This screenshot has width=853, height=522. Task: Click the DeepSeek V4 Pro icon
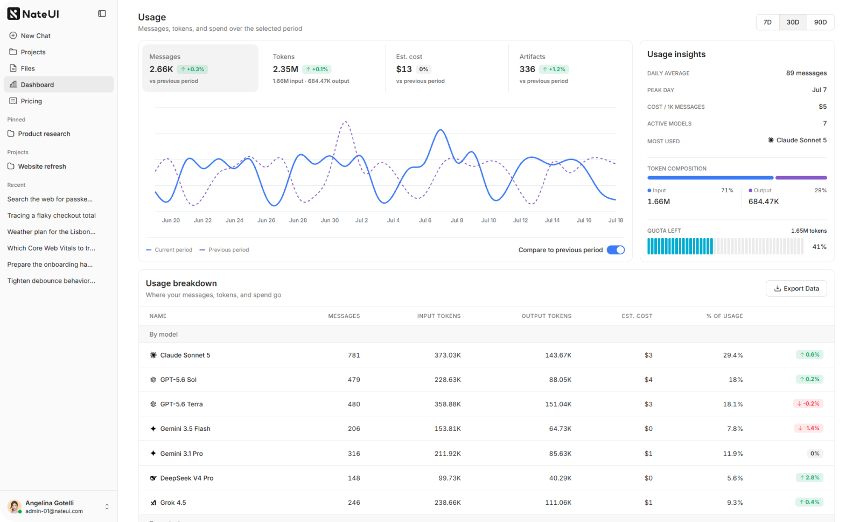pos(153,478)
